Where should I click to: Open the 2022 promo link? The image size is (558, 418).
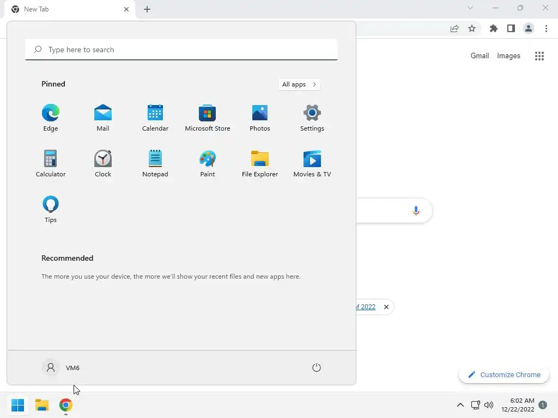click(366, 307)
